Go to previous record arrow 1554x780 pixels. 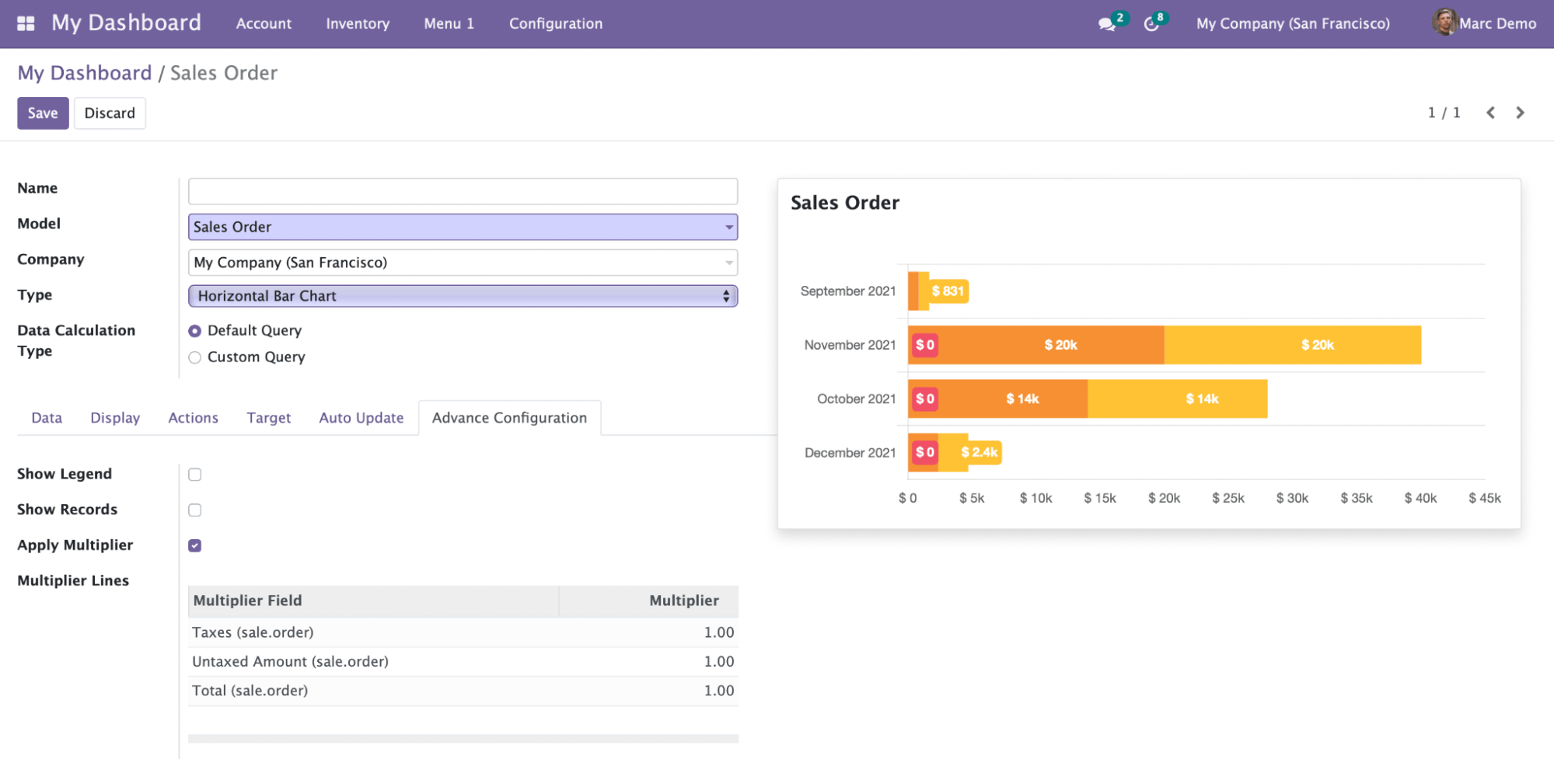tap(1490, 113)
